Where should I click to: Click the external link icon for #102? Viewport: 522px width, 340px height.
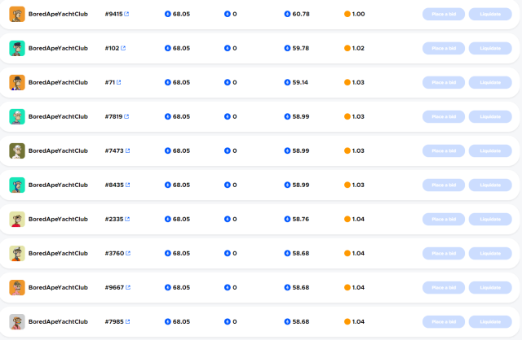[x=123, y=48]
